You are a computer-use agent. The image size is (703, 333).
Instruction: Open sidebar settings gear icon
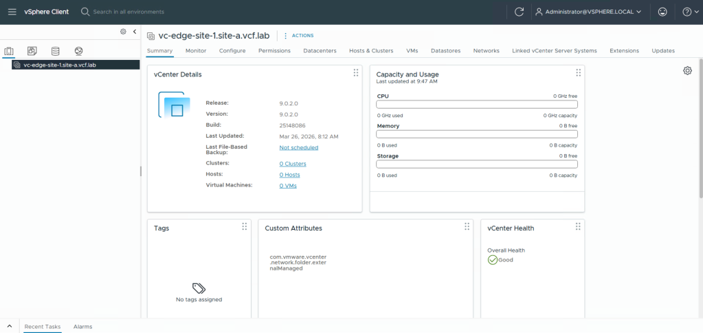coord(123,32)
